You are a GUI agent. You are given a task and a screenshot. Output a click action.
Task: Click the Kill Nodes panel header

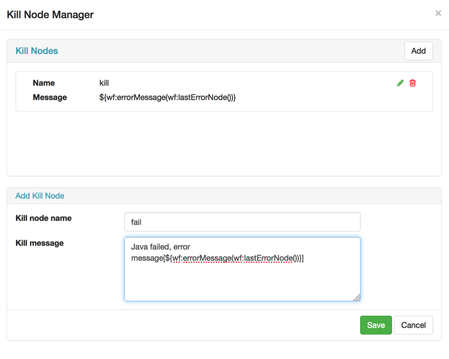tap(36, 50)
